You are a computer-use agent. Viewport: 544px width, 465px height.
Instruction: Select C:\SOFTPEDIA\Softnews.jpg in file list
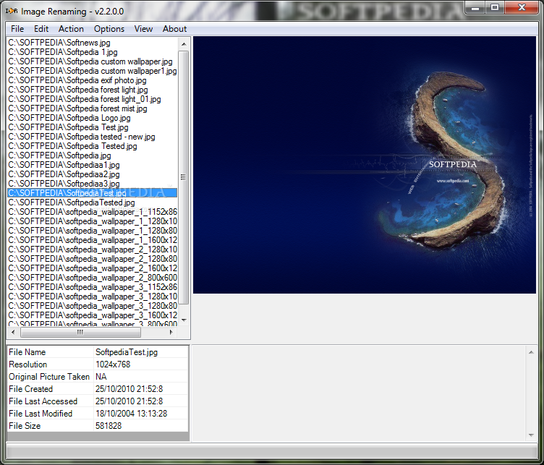click(93, 43)
